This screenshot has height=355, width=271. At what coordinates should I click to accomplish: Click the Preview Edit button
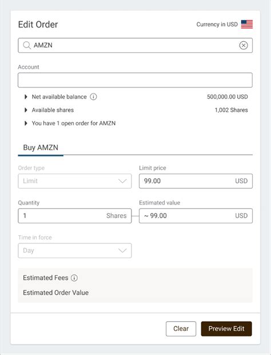click(x=226, y=329)
